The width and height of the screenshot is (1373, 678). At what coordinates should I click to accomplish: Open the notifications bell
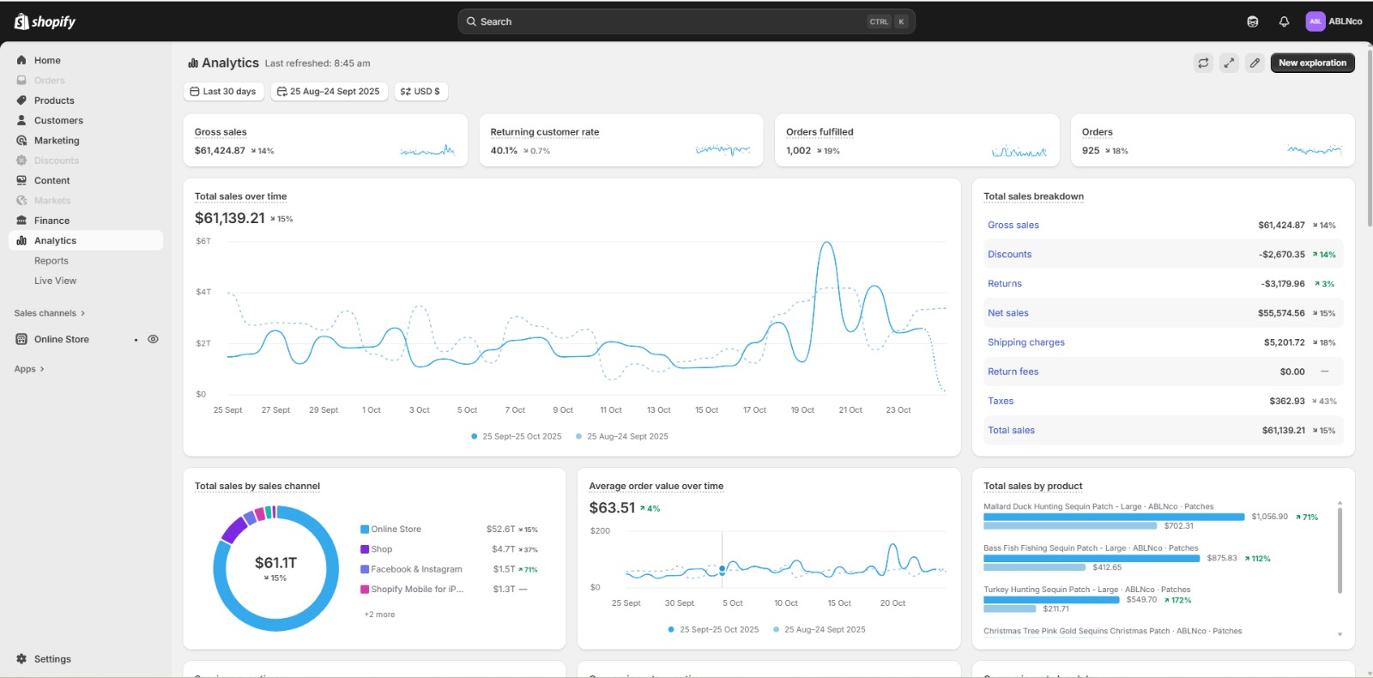coord(1284,21)
